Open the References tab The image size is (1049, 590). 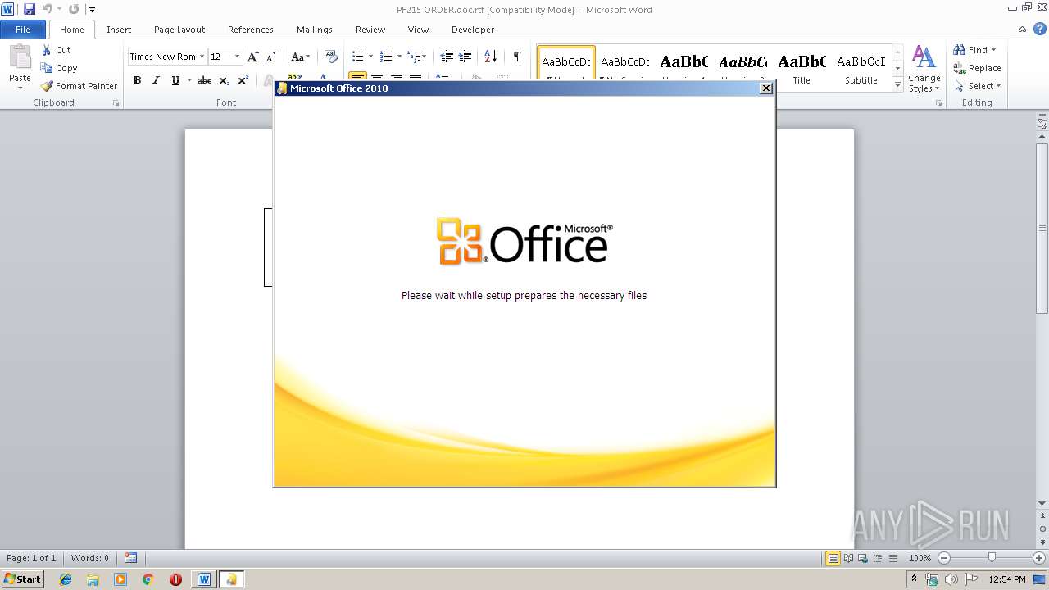pyautogui.click(x=251, y=29)
